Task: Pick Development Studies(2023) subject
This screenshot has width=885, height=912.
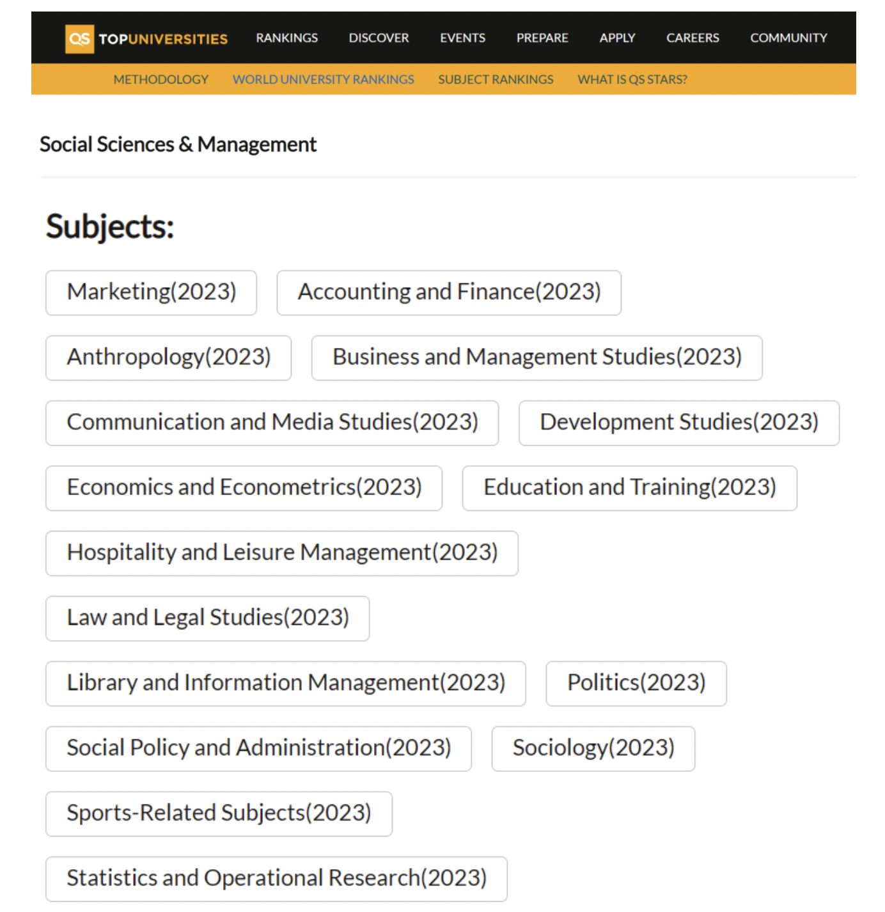Action: tap(678, 423)
